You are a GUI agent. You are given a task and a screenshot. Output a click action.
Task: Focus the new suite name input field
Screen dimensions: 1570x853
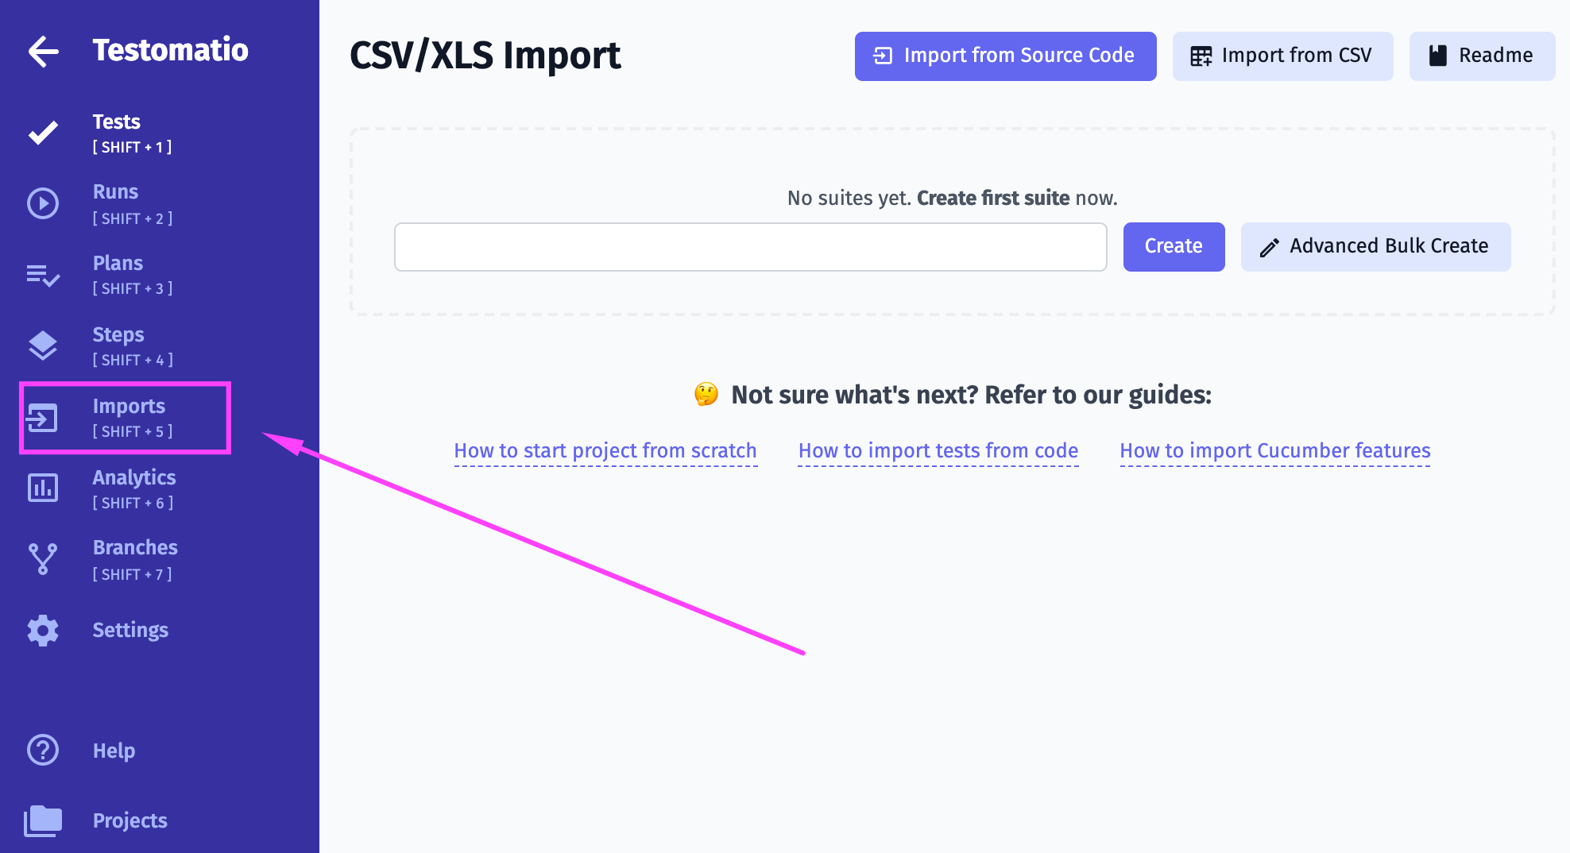[x=751, y=247]
